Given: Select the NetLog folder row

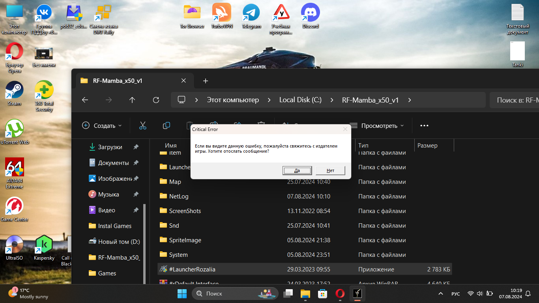Looking at the screenshot, I should 305,196.
